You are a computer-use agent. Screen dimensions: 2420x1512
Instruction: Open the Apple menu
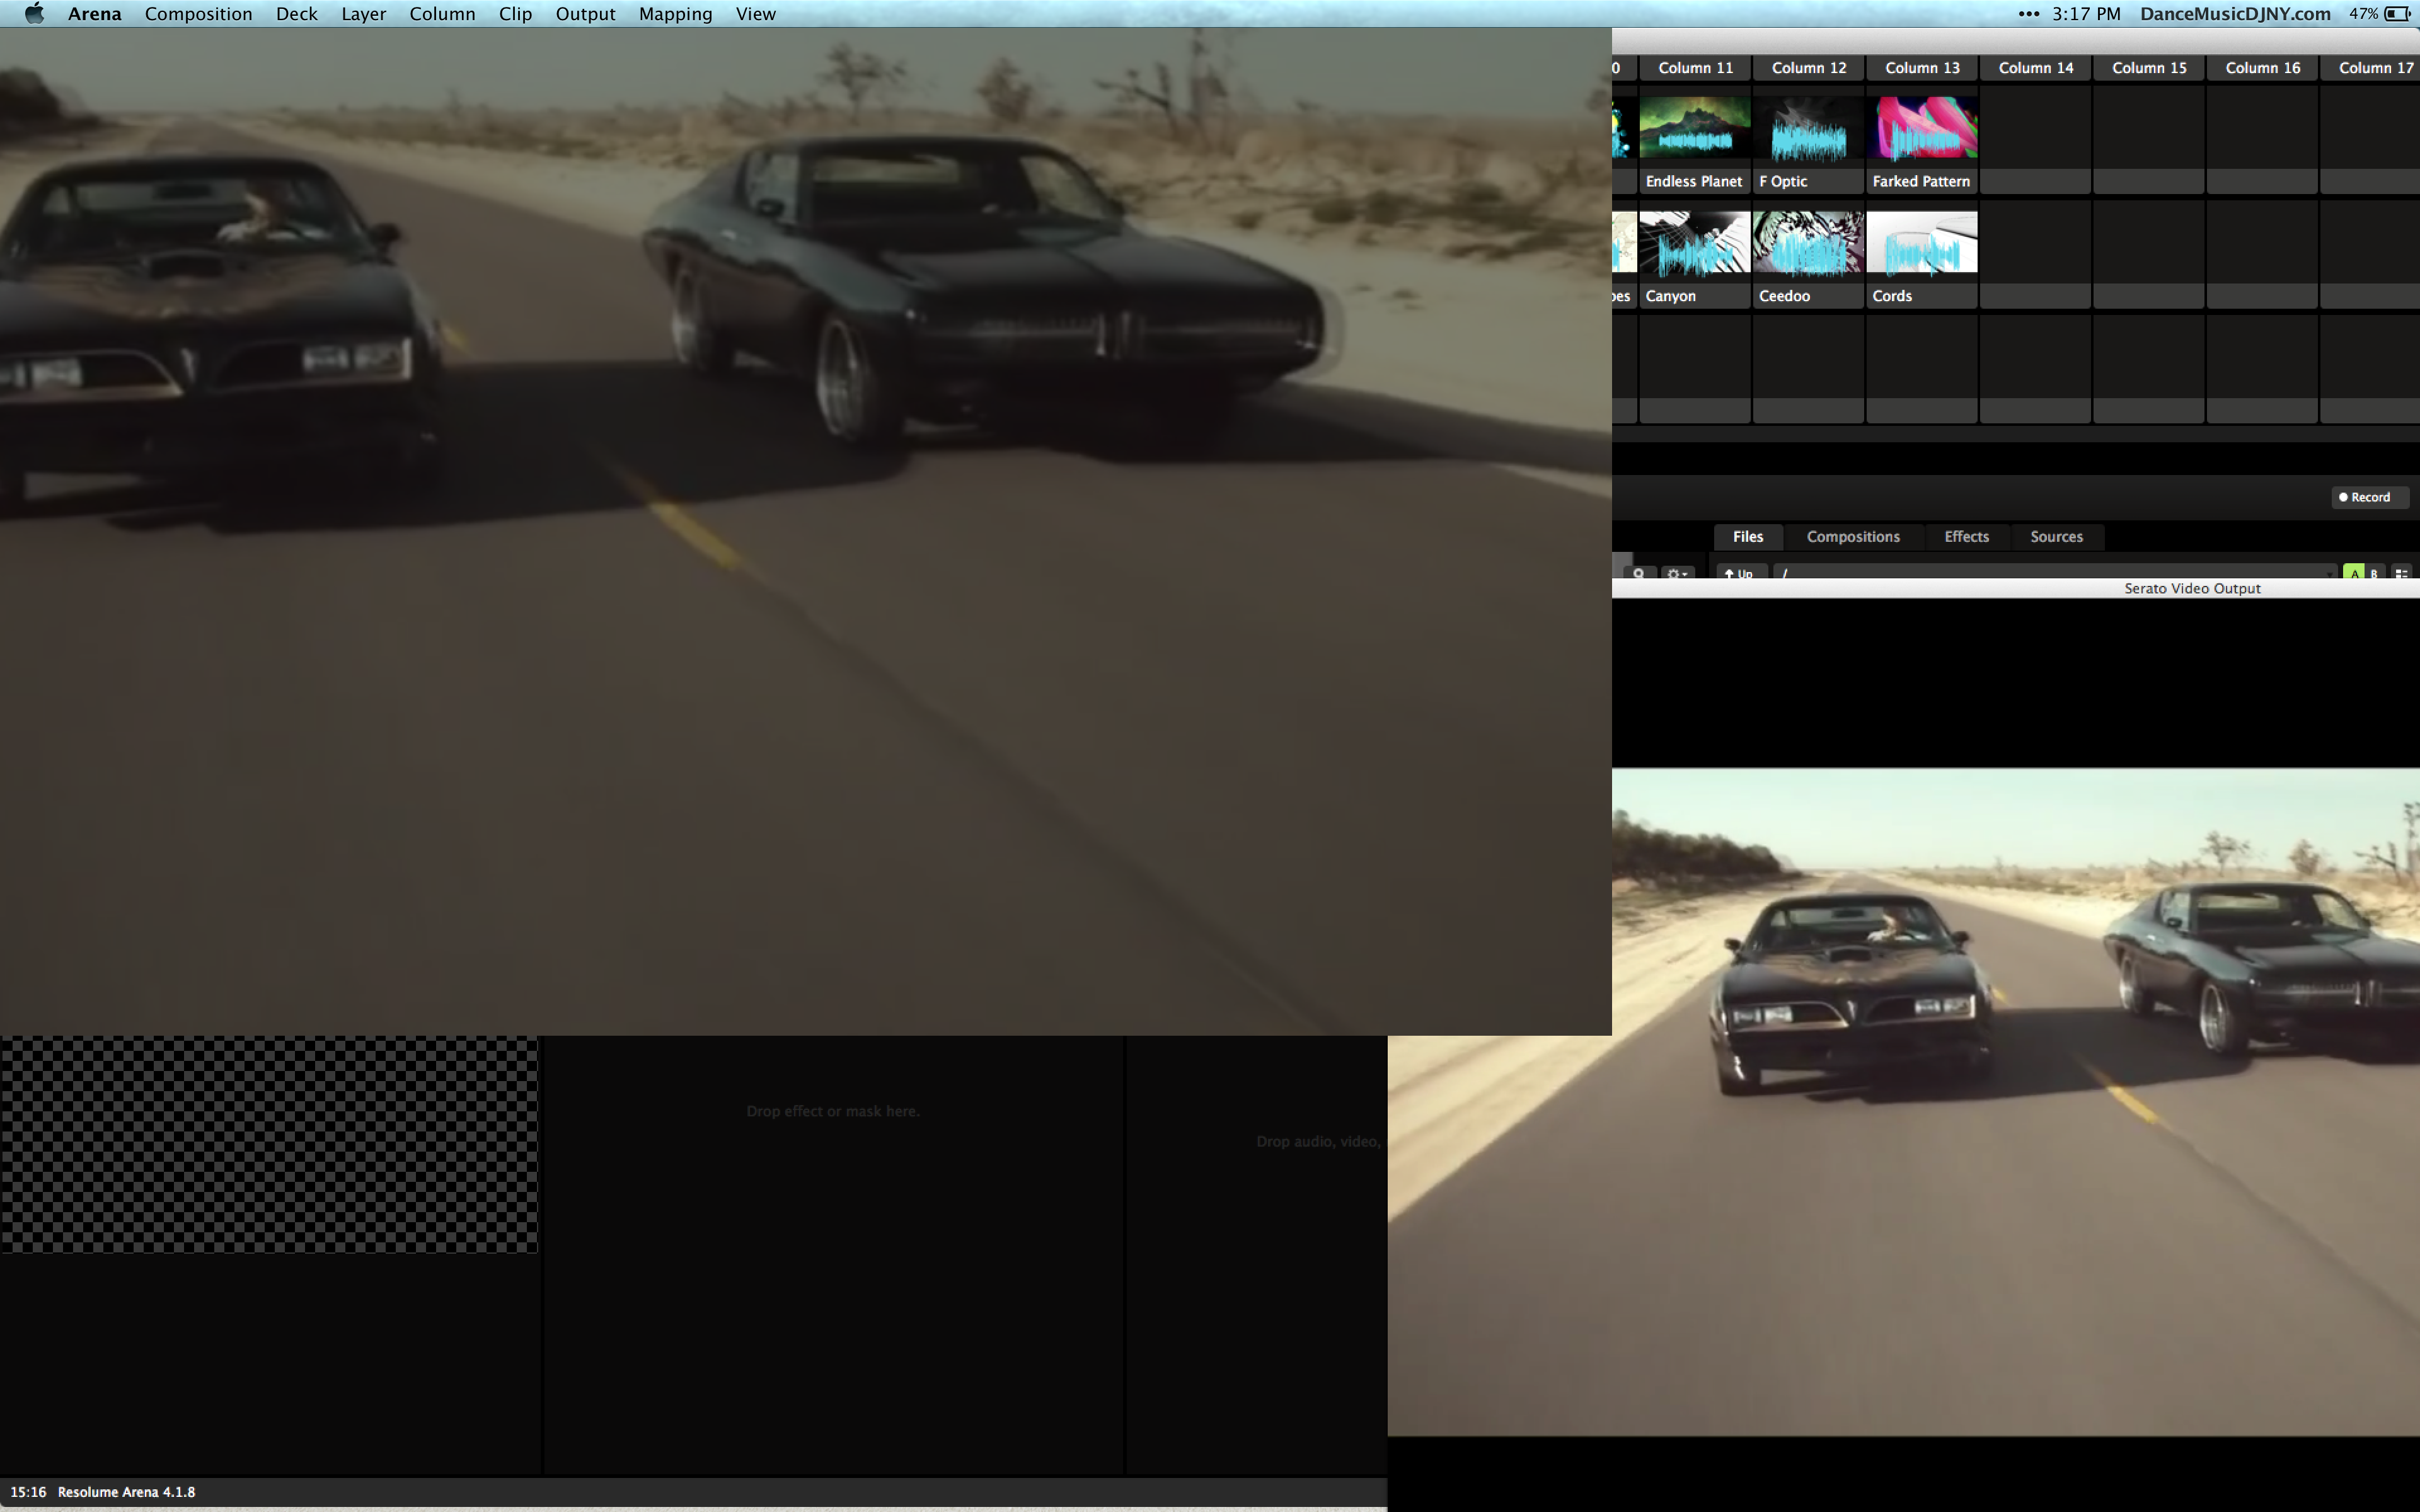pyautogui.click(x=34, y=13)
